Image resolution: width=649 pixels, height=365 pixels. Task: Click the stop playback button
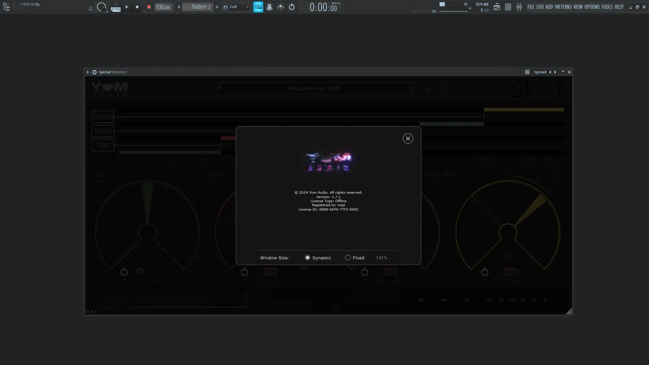[x=137, y=7]
